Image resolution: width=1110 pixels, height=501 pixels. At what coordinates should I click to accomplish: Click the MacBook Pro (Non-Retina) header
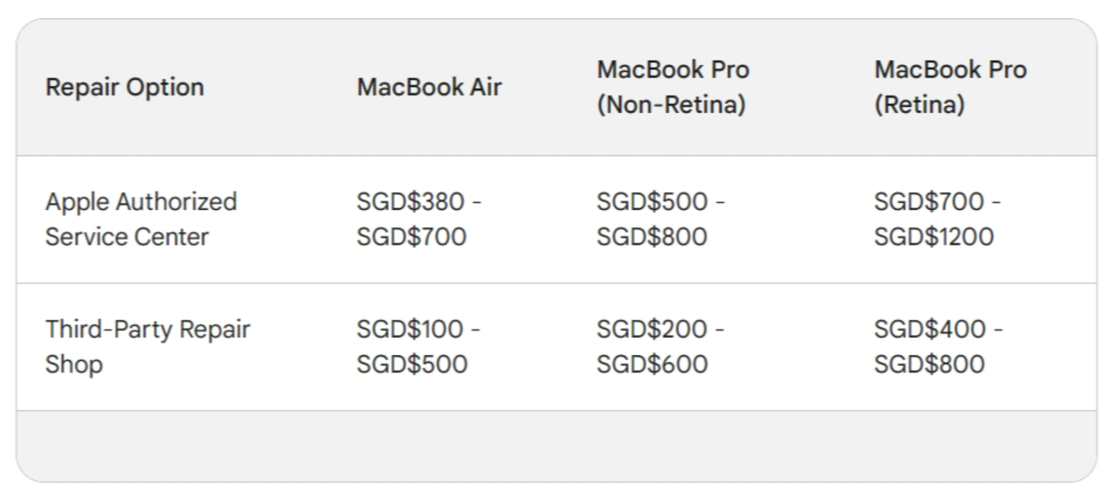coord(673,87)
